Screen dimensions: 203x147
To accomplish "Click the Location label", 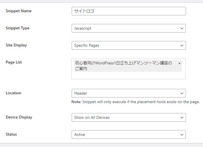I will [x=13, y=93].
